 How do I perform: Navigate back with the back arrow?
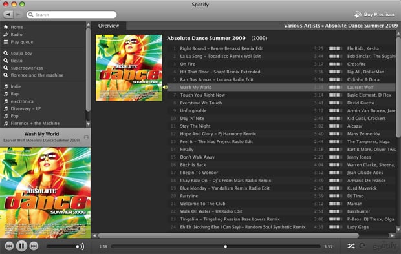(x=8, y=15)
